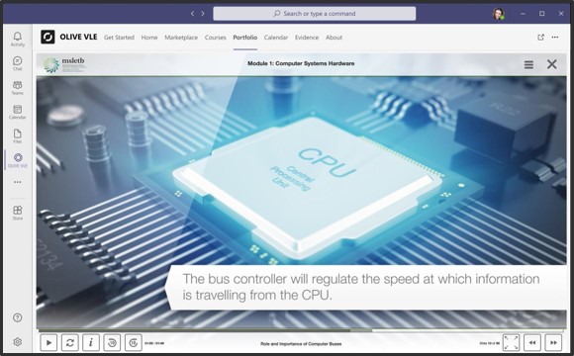Click the replay/refresh slide button
The image size is (574, 356).
click(69, 343)
